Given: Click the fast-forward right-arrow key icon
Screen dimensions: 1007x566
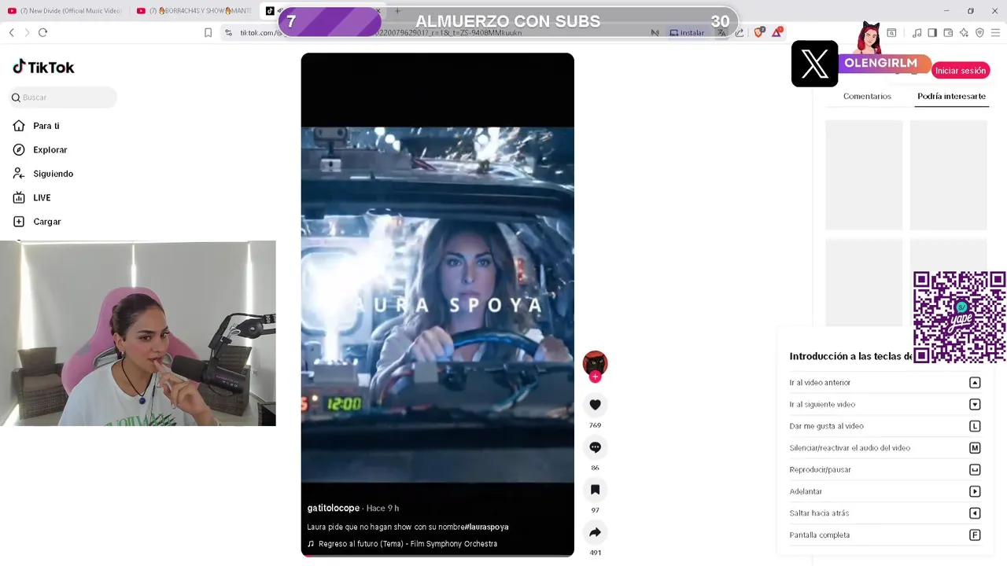Looking at the screenshot, I should (x=975, y=491).
